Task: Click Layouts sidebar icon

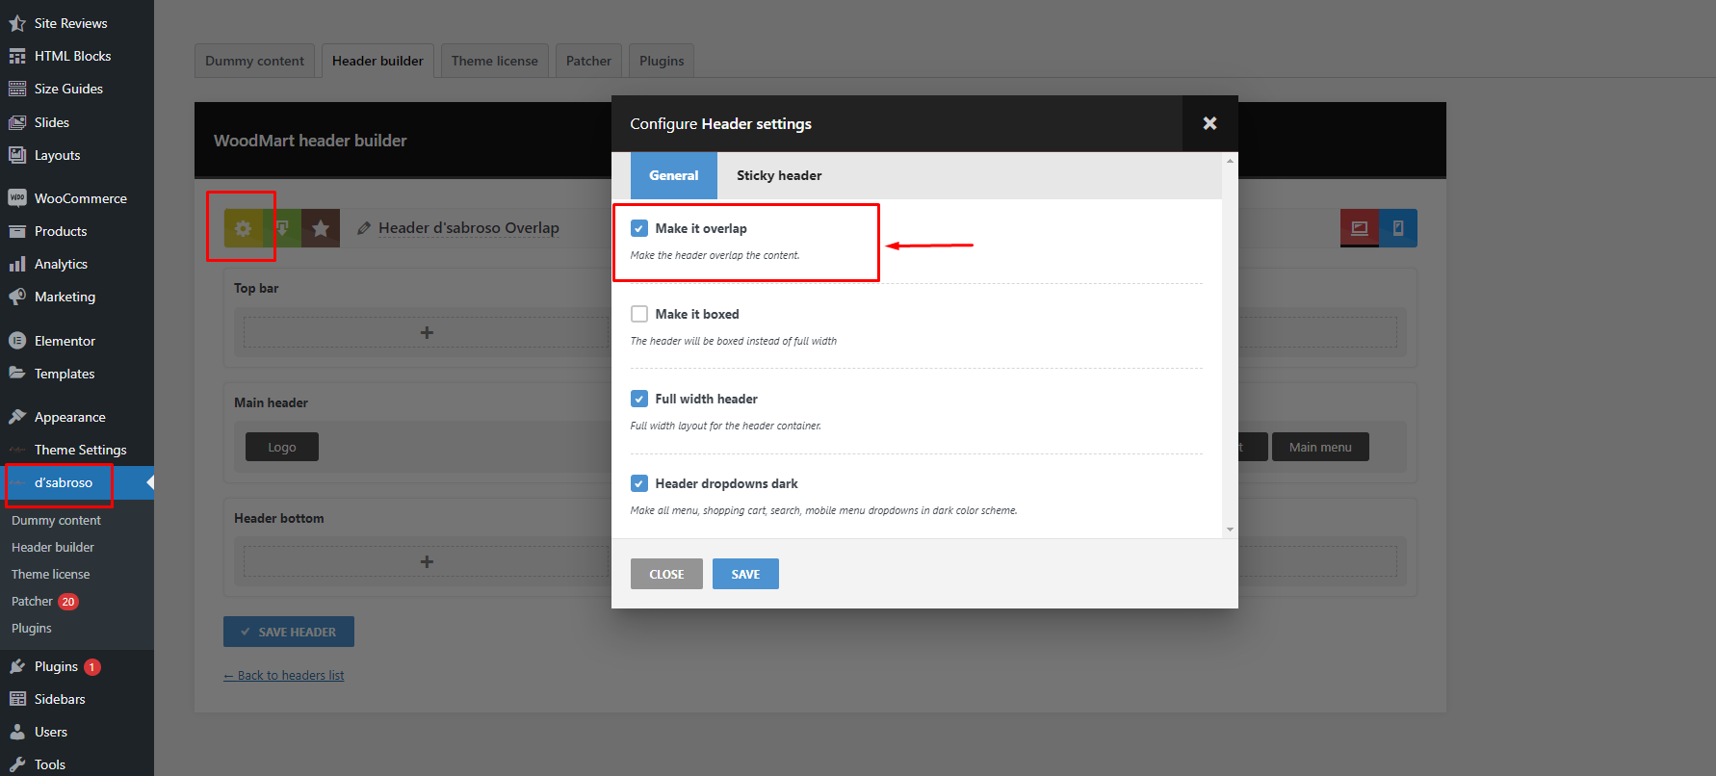Action: click(17, 155)
